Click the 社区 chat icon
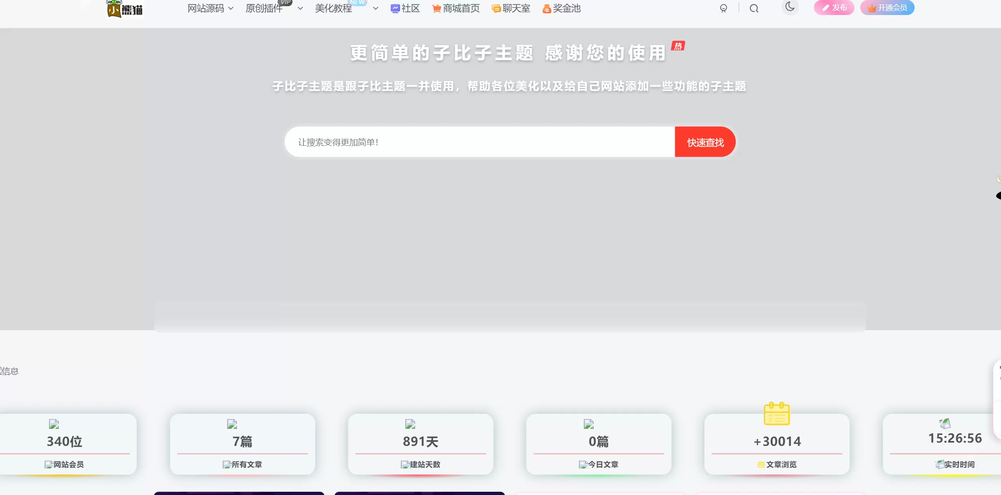The image size is (1001, 495). [x=395, y=9]
